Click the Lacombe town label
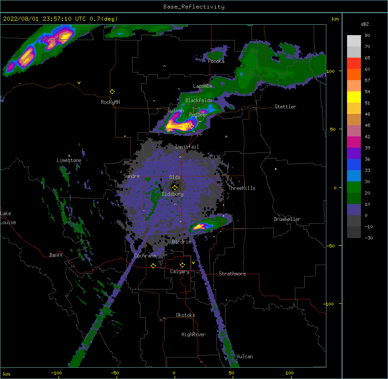 pyautogui.click(x=203, y=86)
